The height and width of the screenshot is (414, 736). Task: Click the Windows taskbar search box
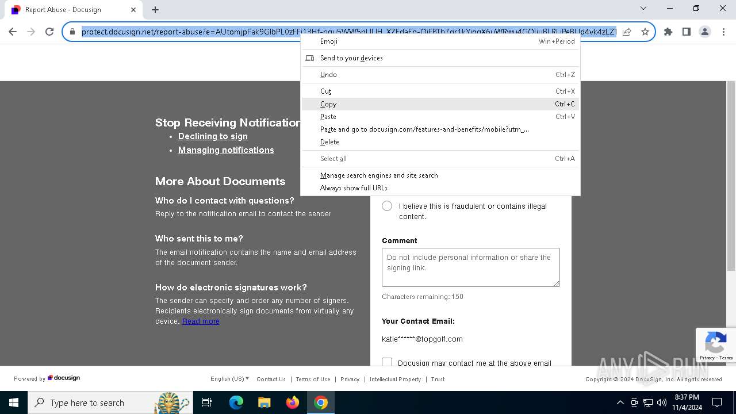point(110,402)
